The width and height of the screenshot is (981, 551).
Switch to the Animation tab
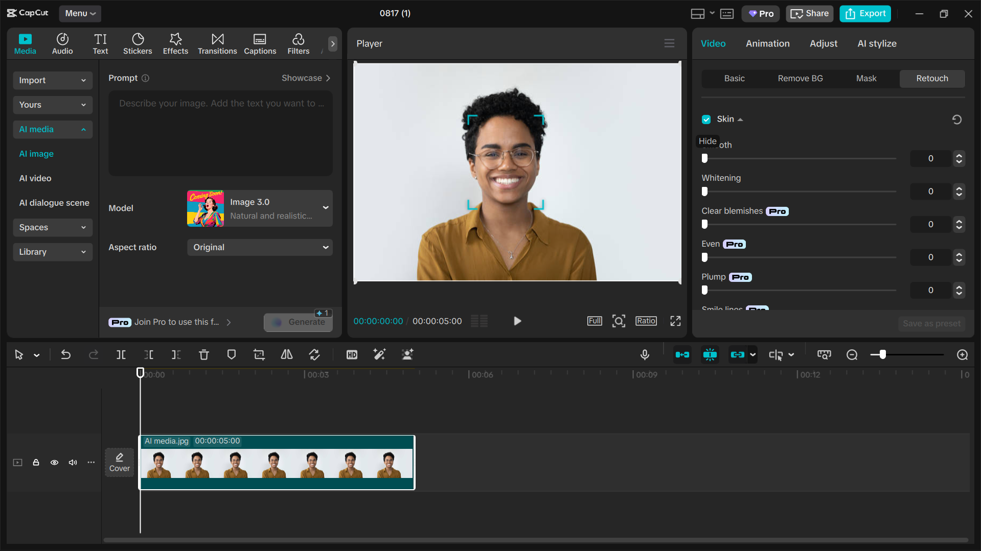click(x=767, y=43)
